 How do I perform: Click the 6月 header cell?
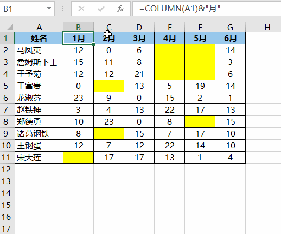[x=230, y=38]
